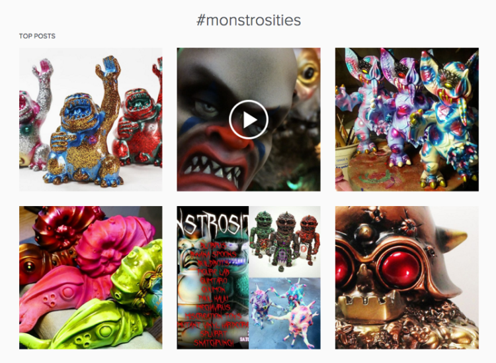The height and width of the screenshot is (363, 496).
Task: Open the bronze skull with red goggles post
Action: pyautogui.click(x=407, y=278)
